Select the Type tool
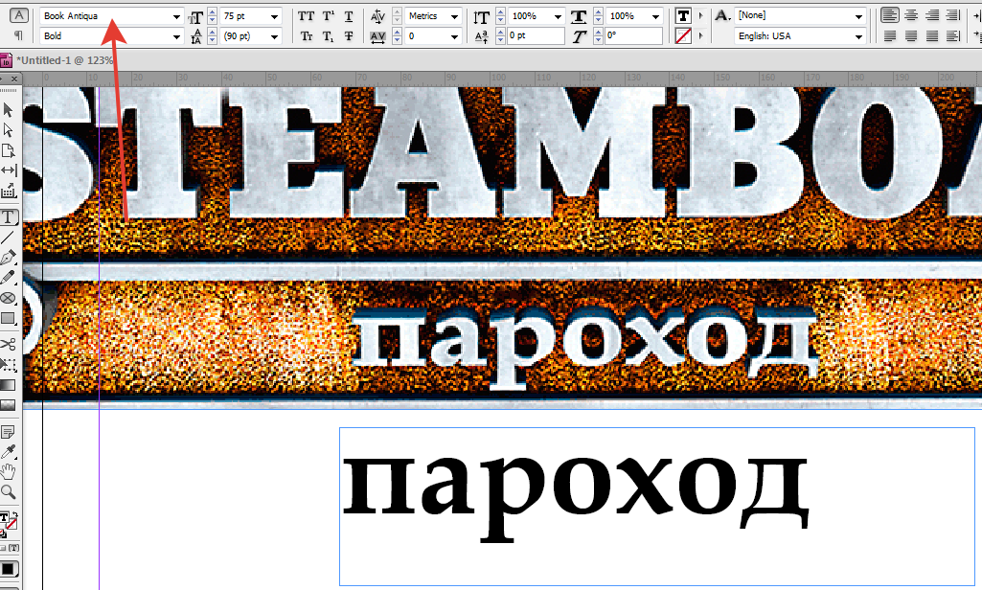Image resolution: width=982 pixels, height=590 pixels. 9,217
